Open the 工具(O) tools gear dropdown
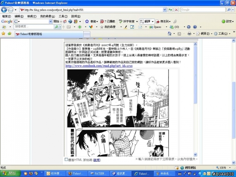The image size is (236, 177). coord(222,34)
